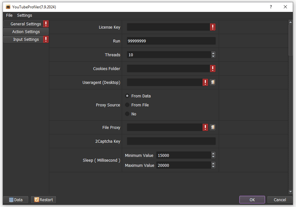The width and height of the screenshot is (296, 207).
Task: Click the YouTubeProfiler app icon in title bar
Action: click(8, 7)
